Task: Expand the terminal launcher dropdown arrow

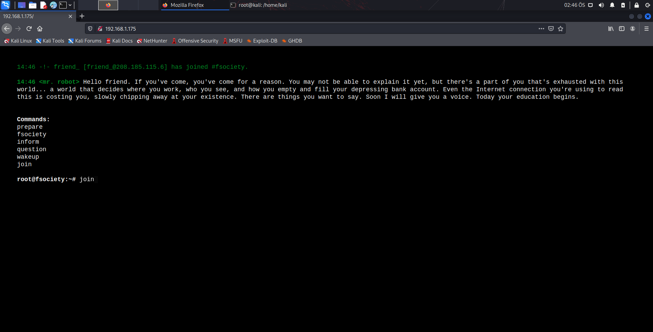Action: point(70,5)
